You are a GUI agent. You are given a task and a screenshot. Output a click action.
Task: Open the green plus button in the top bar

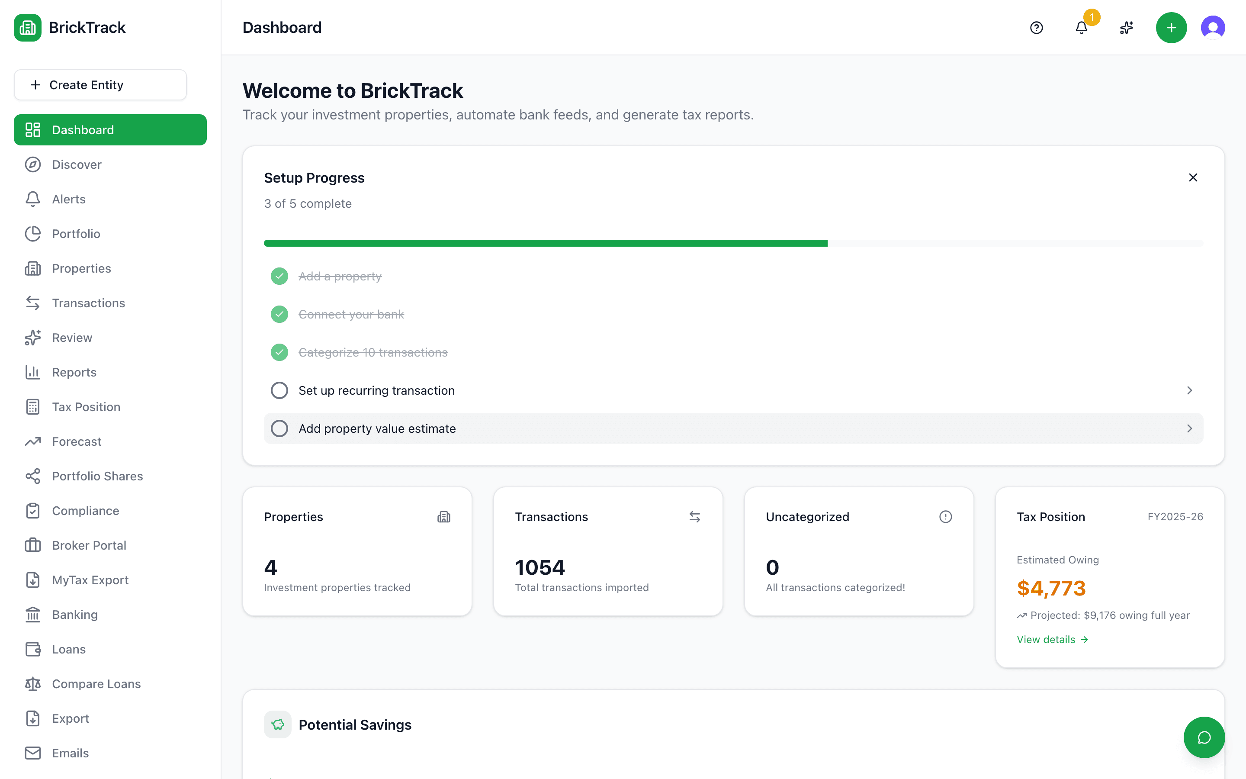(1171, 27)
